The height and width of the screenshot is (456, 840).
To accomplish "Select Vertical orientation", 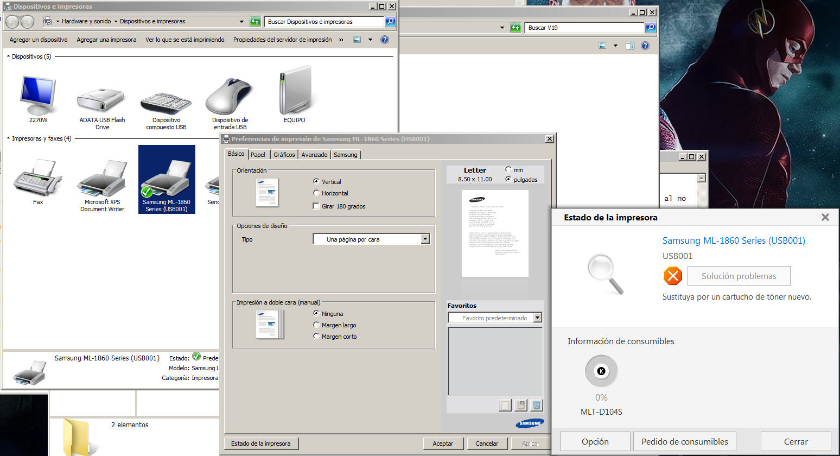I will [316, 181].
